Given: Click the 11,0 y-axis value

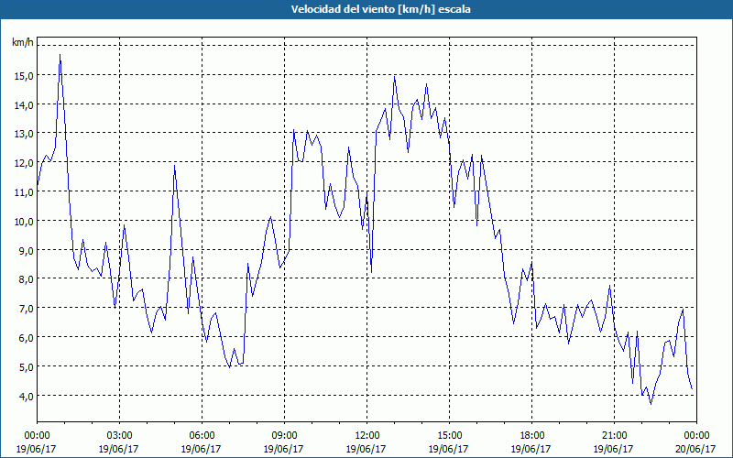Looking at the screenshot, I should (x=24, y=192).
